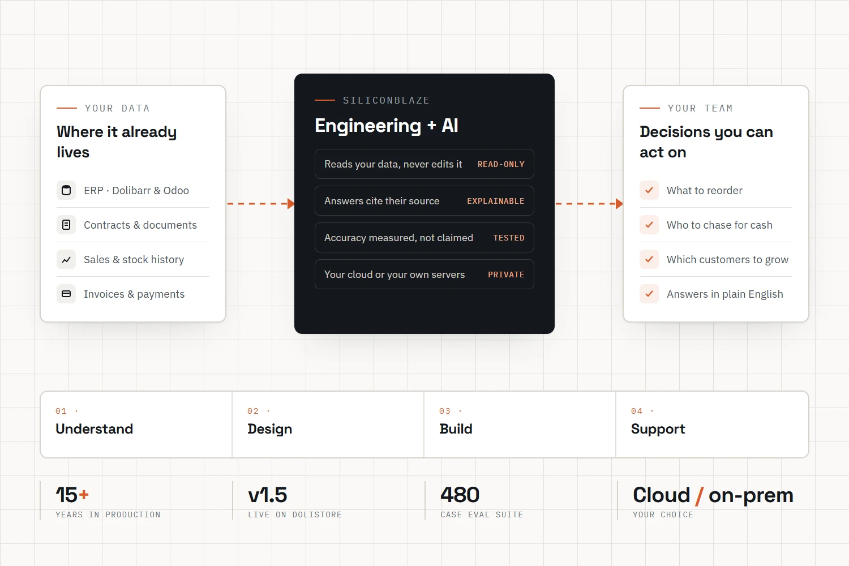Select step 04 Support
Image resolution: width=849 pixels, height=566 pixels.
[712, 424]
